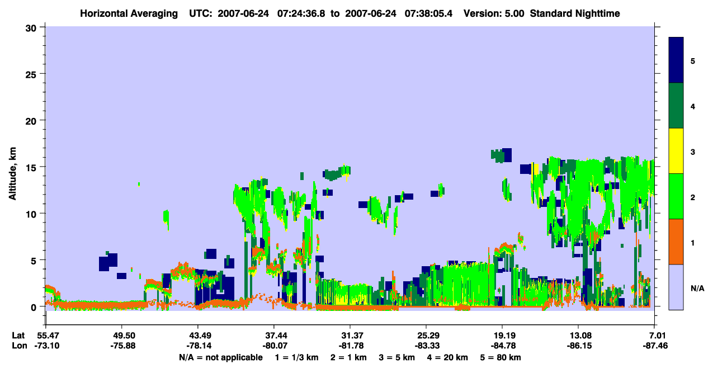Click the longitude value '-84.78'

[502, 346]
